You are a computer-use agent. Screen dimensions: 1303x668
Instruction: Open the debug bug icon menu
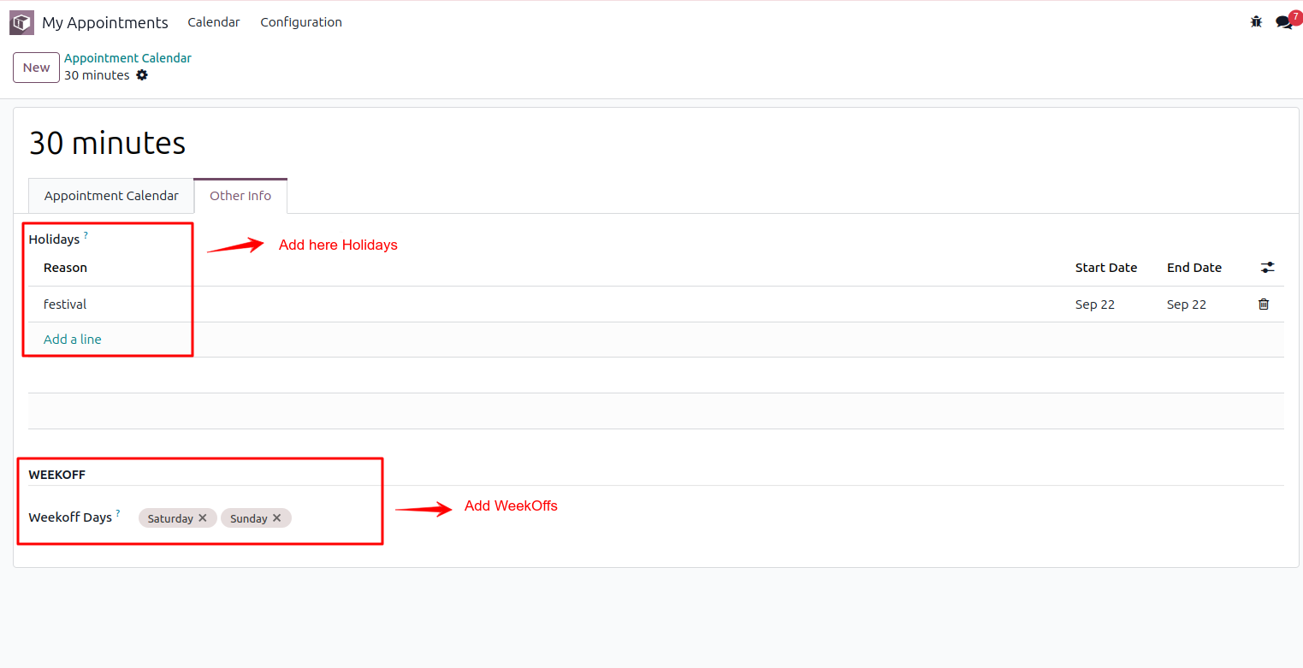[x=1256, y=22]
